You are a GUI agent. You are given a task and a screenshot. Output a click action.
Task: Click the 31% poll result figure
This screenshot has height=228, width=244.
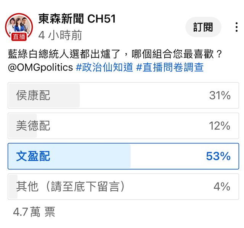(x=220, y=95)
